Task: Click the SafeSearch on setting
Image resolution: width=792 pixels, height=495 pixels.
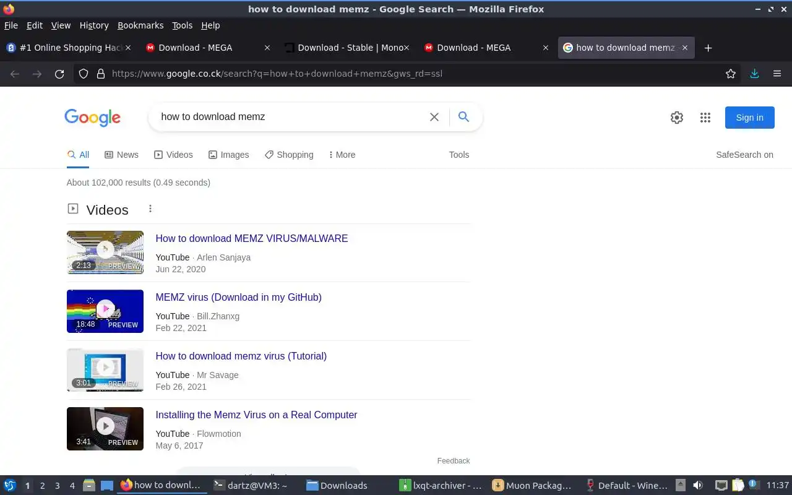Action: [x=744, y=155]
